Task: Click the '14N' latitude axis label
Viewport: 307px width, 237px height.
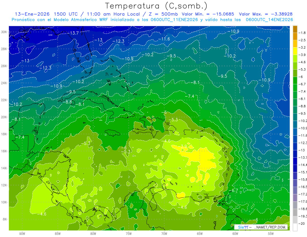Action: coord(4,168)
